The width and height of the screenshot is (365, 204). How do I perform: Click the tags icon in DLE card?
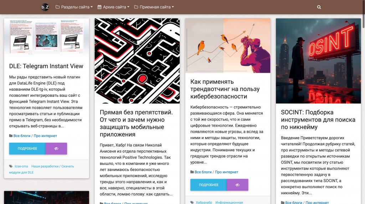point(11,166)
